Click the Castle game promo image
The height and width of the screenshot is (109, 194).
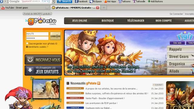pos(180,95)
